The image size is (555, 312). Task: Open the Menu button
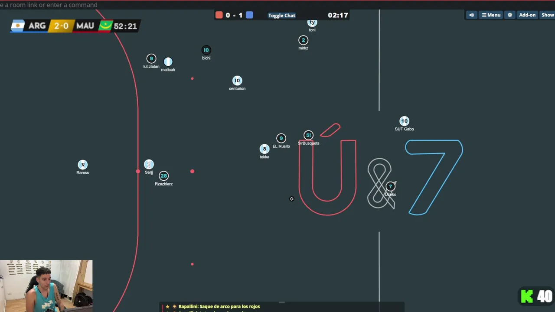tap(491, 15)
